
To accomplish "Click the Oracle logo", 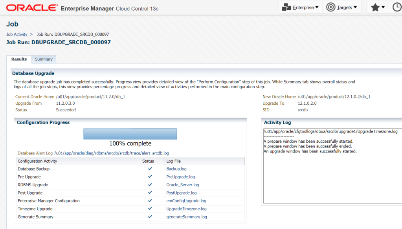I will pos(32,8).
